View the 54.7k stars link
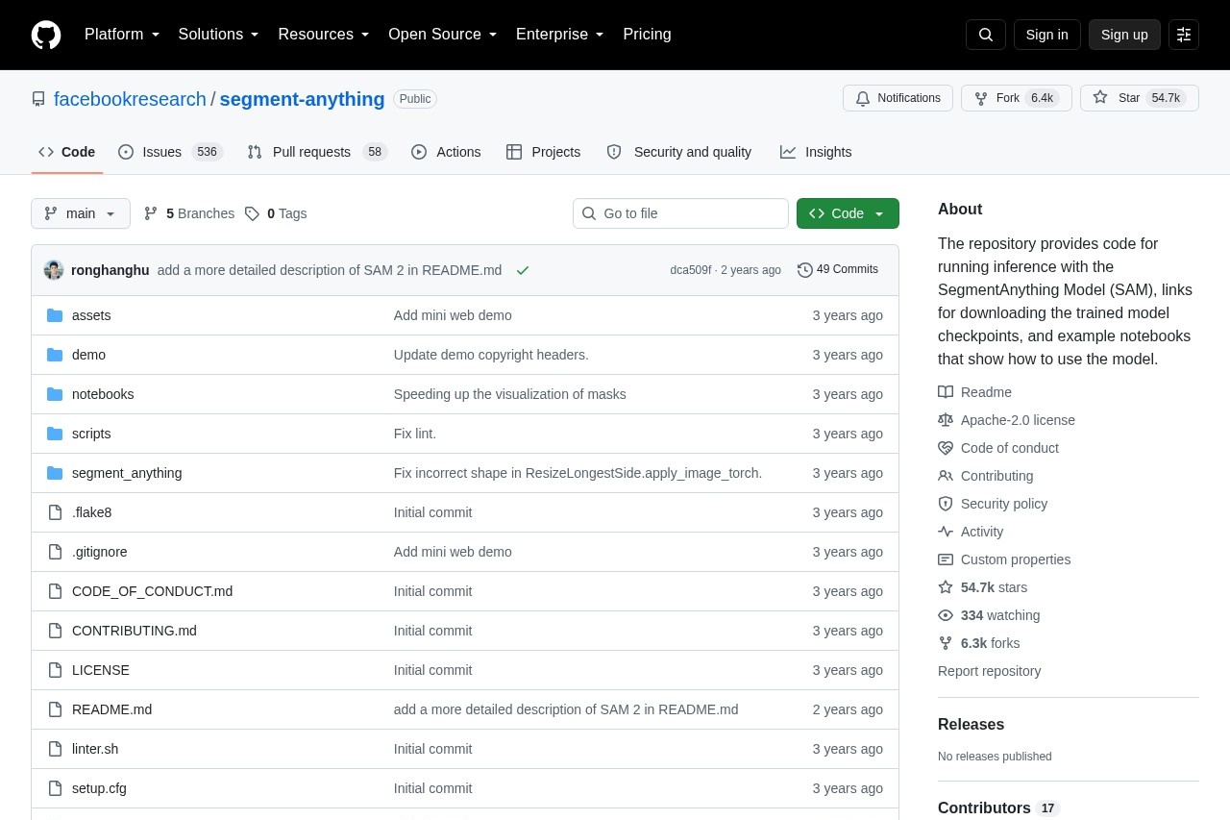This screenshot has height=820, width=1230. coord(983,587)
